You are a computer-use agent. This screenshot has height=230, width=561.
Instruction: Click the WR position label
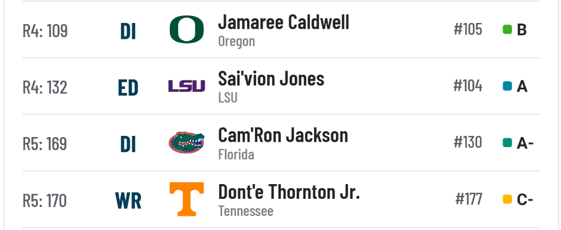pos(128,201)
